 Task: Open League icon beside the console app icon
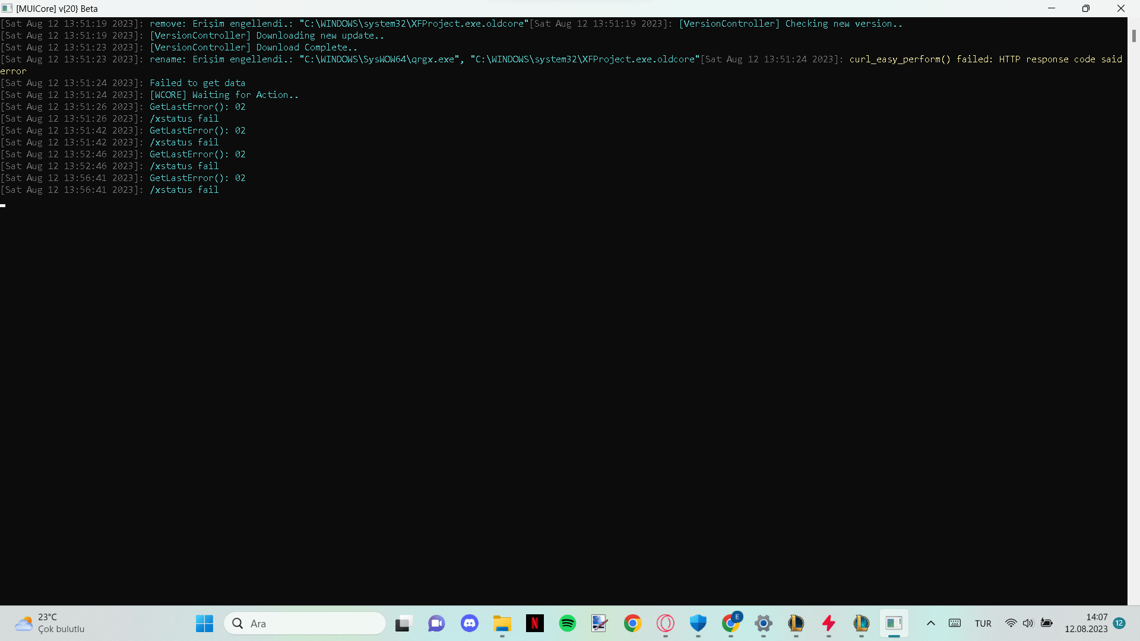click(x=862, y=623)
